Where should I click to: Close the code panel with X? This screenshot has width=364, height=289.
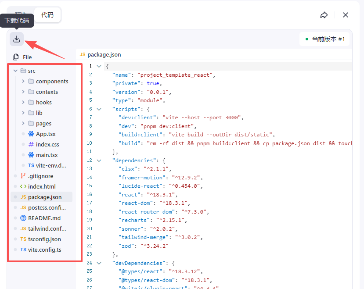(346, 15)
